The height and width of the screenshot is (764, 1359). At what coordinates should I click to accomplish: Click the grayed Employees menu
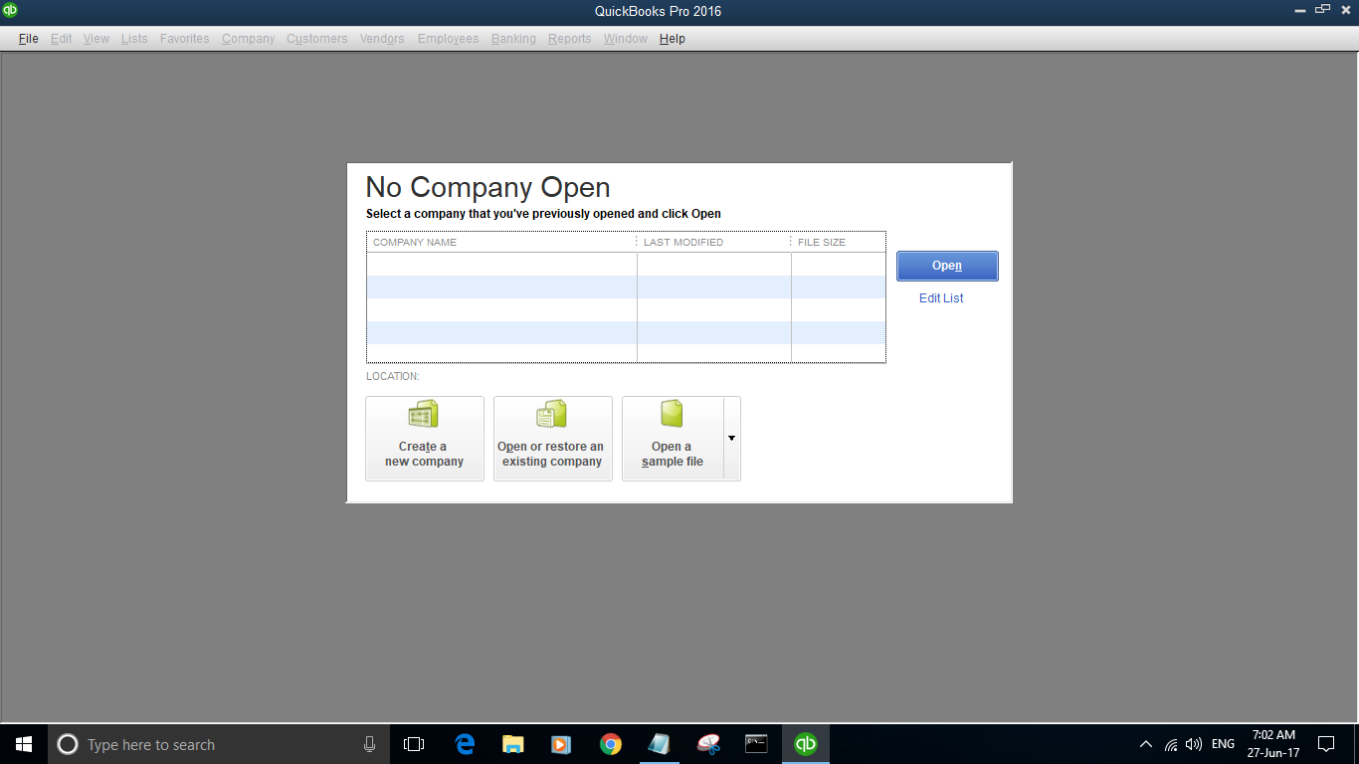(449, 39)
